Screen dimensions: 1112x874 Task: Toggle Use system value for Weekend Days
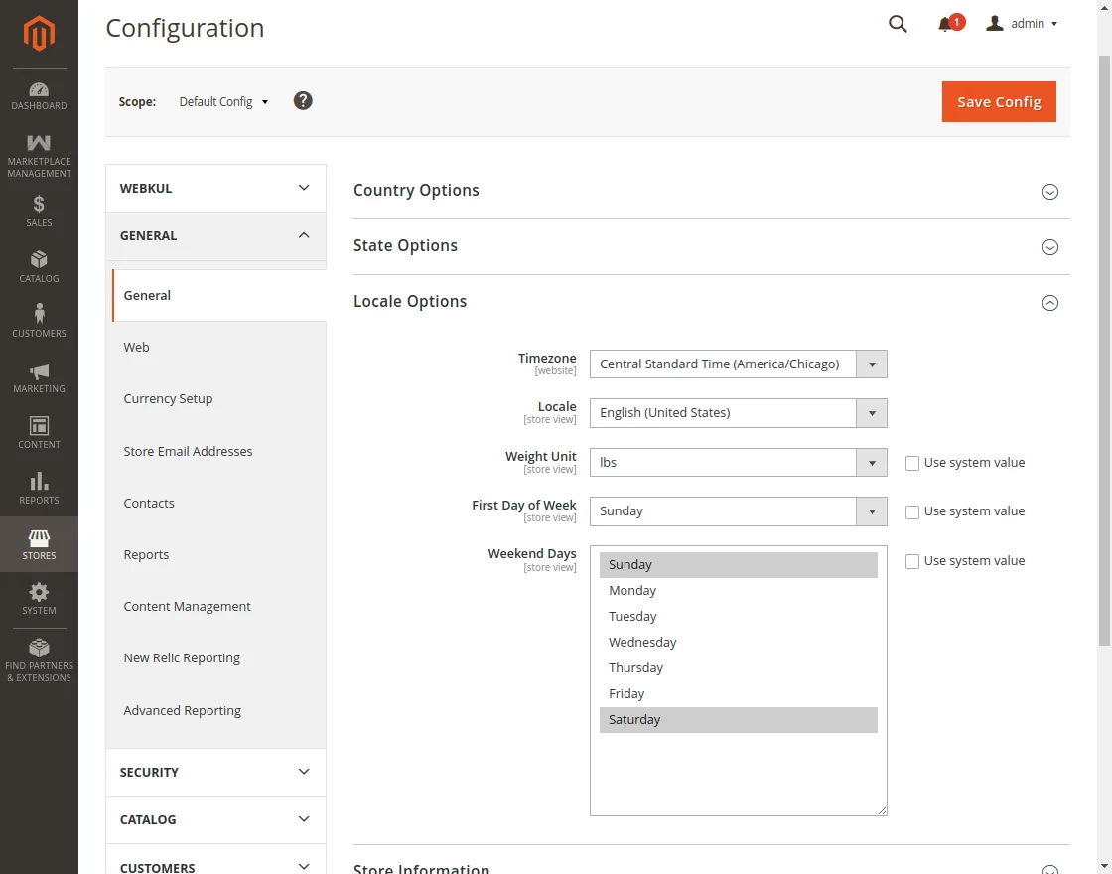click(911, 560)
